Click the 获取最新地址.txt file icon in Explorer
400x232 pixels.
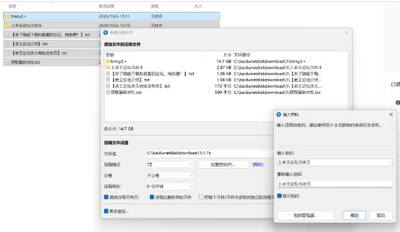tap(7, 62)
